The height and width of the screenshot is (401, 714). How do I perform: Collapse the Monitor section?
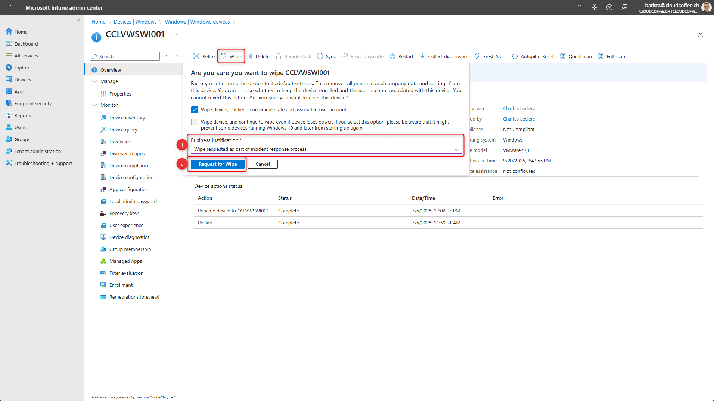(94, 105)
